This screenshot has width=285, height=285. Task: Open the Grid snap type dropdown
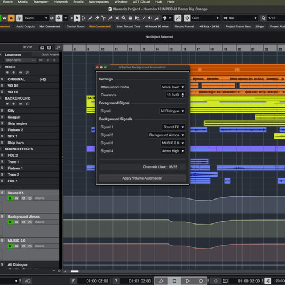pos(205,18)
